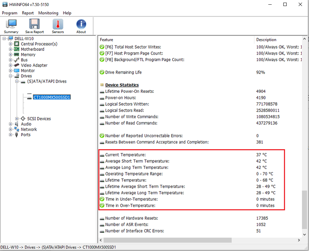Image resolution: width=309 pixels, height=251 pixels.
Task: Select the Number of Write Commands row
Action: click(200, 116)
